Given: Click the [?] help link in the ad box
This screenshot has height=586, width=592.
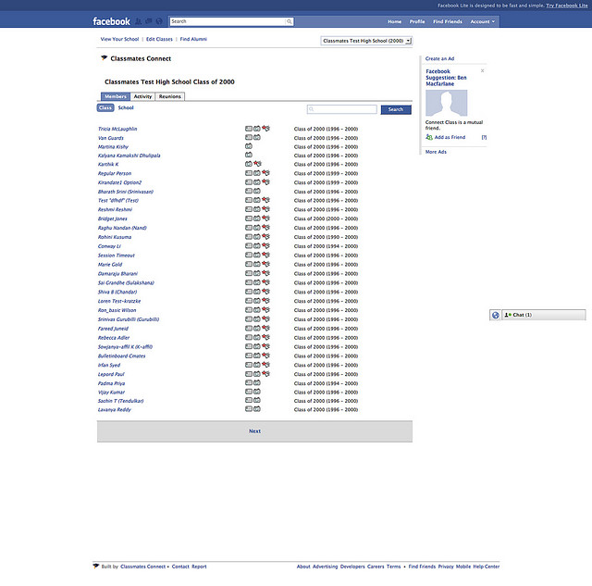Looking at the screenshot, I should (484, 137).
